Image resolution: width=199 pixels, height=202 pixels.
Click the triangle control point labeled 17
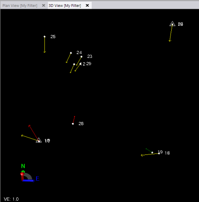coord(39,140)
